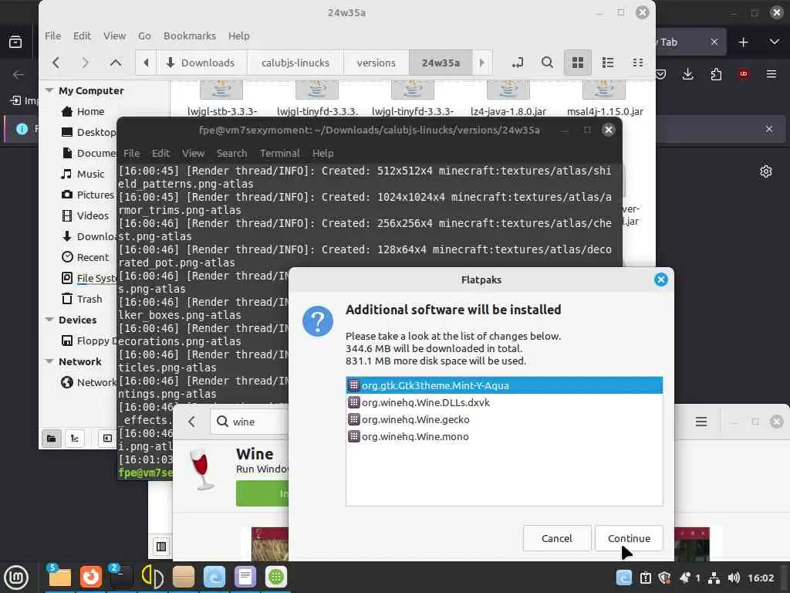
Task: Switch to icon view in the file manager
Action: (x=577, y=63)
